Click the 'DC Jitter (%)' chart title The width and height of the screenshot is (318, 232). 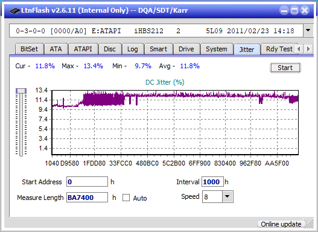point(165,82)
